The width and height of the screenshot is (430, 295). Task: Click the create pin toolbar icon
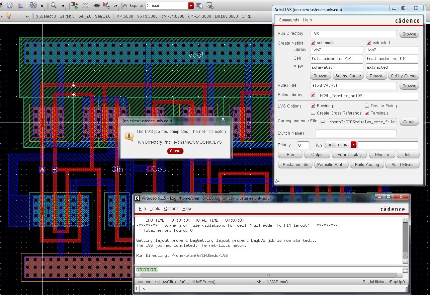tap(96, 6)
